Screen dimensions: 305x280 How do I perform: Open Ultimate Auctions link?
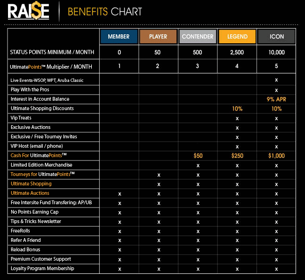coord(30,193)
